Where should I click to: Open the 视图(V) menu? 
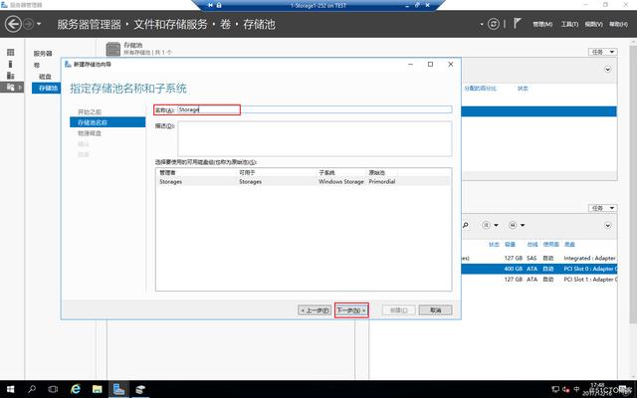593,24
